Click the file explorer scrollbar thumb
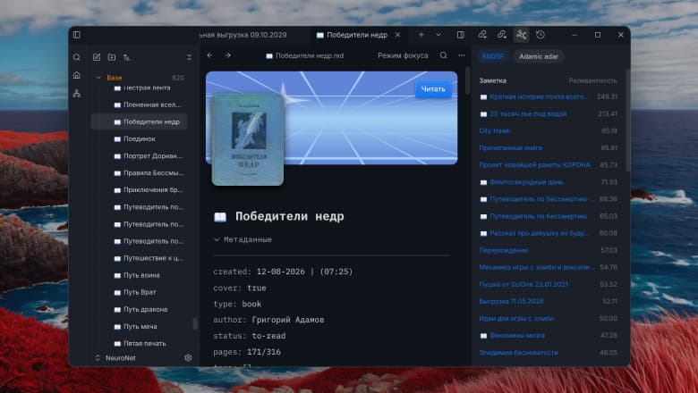Image resolution: width=698 pixels, height=393 pixels. 194,323
